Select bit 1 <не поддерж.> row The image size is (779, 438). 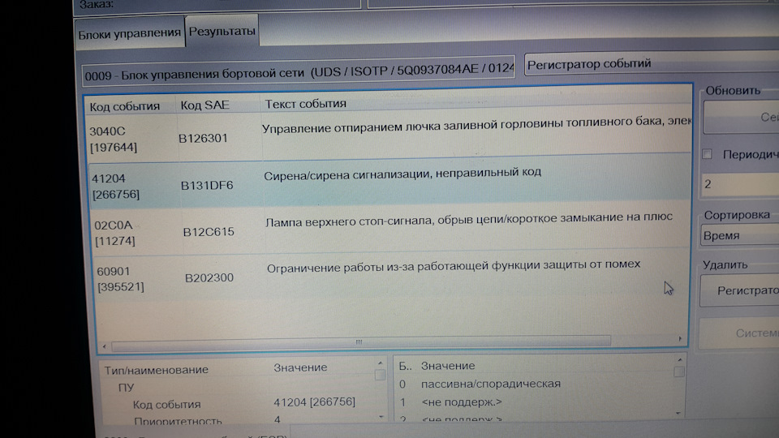[461, 402]
